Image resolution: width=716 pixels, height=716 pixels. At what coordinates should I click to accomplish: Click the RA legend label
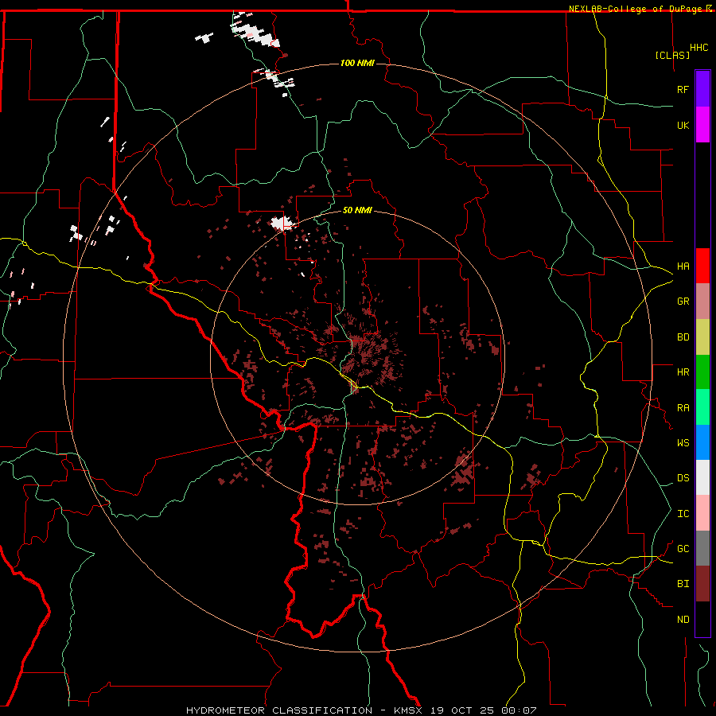click(x=683, y=408)
